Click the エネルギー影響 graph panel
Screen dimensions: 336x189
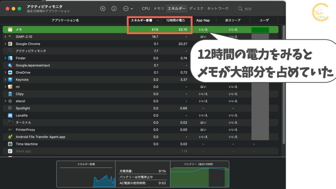tap(86, 174)
